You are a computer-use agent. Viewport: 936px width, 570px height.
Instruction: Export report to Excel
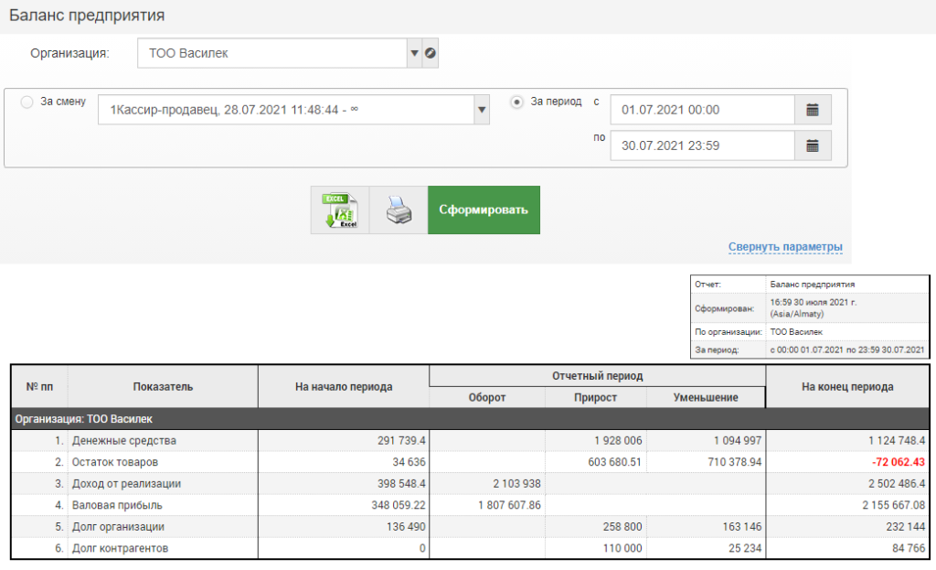[340, 210]
